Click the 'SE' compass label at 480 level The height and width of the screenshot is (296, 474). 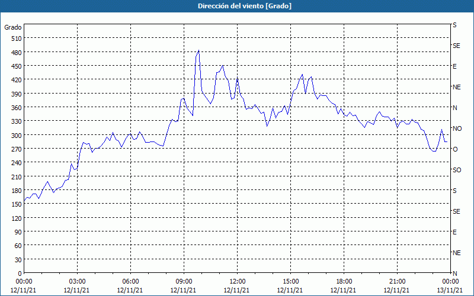pos(456,46)
